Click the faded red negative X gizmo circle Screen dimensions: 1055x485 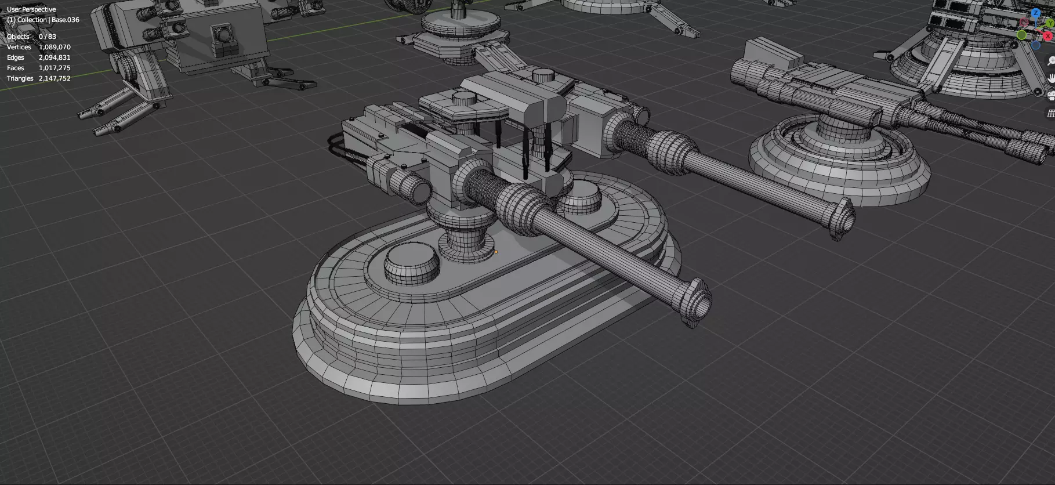click(x=1024, y=22)
